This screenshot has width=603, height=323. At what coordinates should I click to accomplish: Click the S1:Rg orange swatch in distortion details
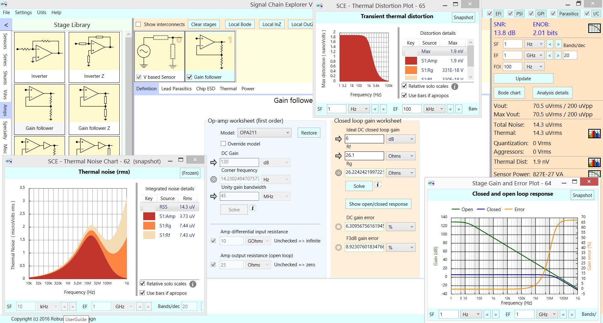(411, 70)
